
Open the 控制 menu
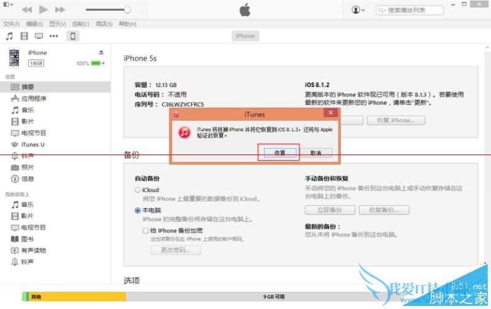click(x=81, y=24)
